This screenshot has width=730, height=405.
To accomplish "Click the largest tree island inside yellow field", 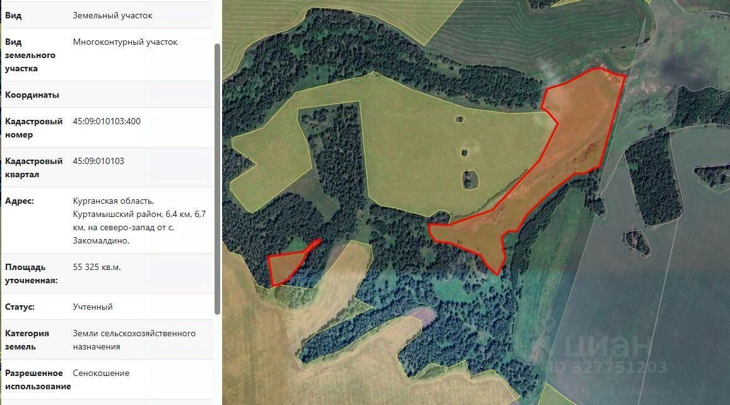I will coord(470,180).
